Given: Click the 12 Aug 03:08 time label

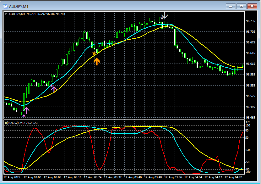Looking at the screenshot, I should click(x=52, y=177).
